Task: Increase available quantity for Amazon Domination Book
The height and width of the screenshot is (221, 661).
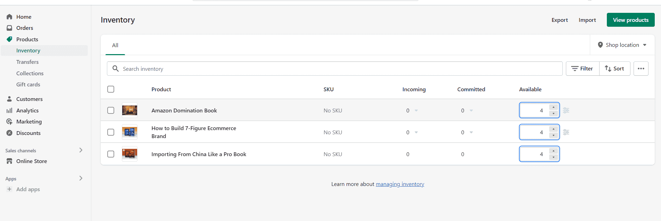Action: [x=553, y=107]
